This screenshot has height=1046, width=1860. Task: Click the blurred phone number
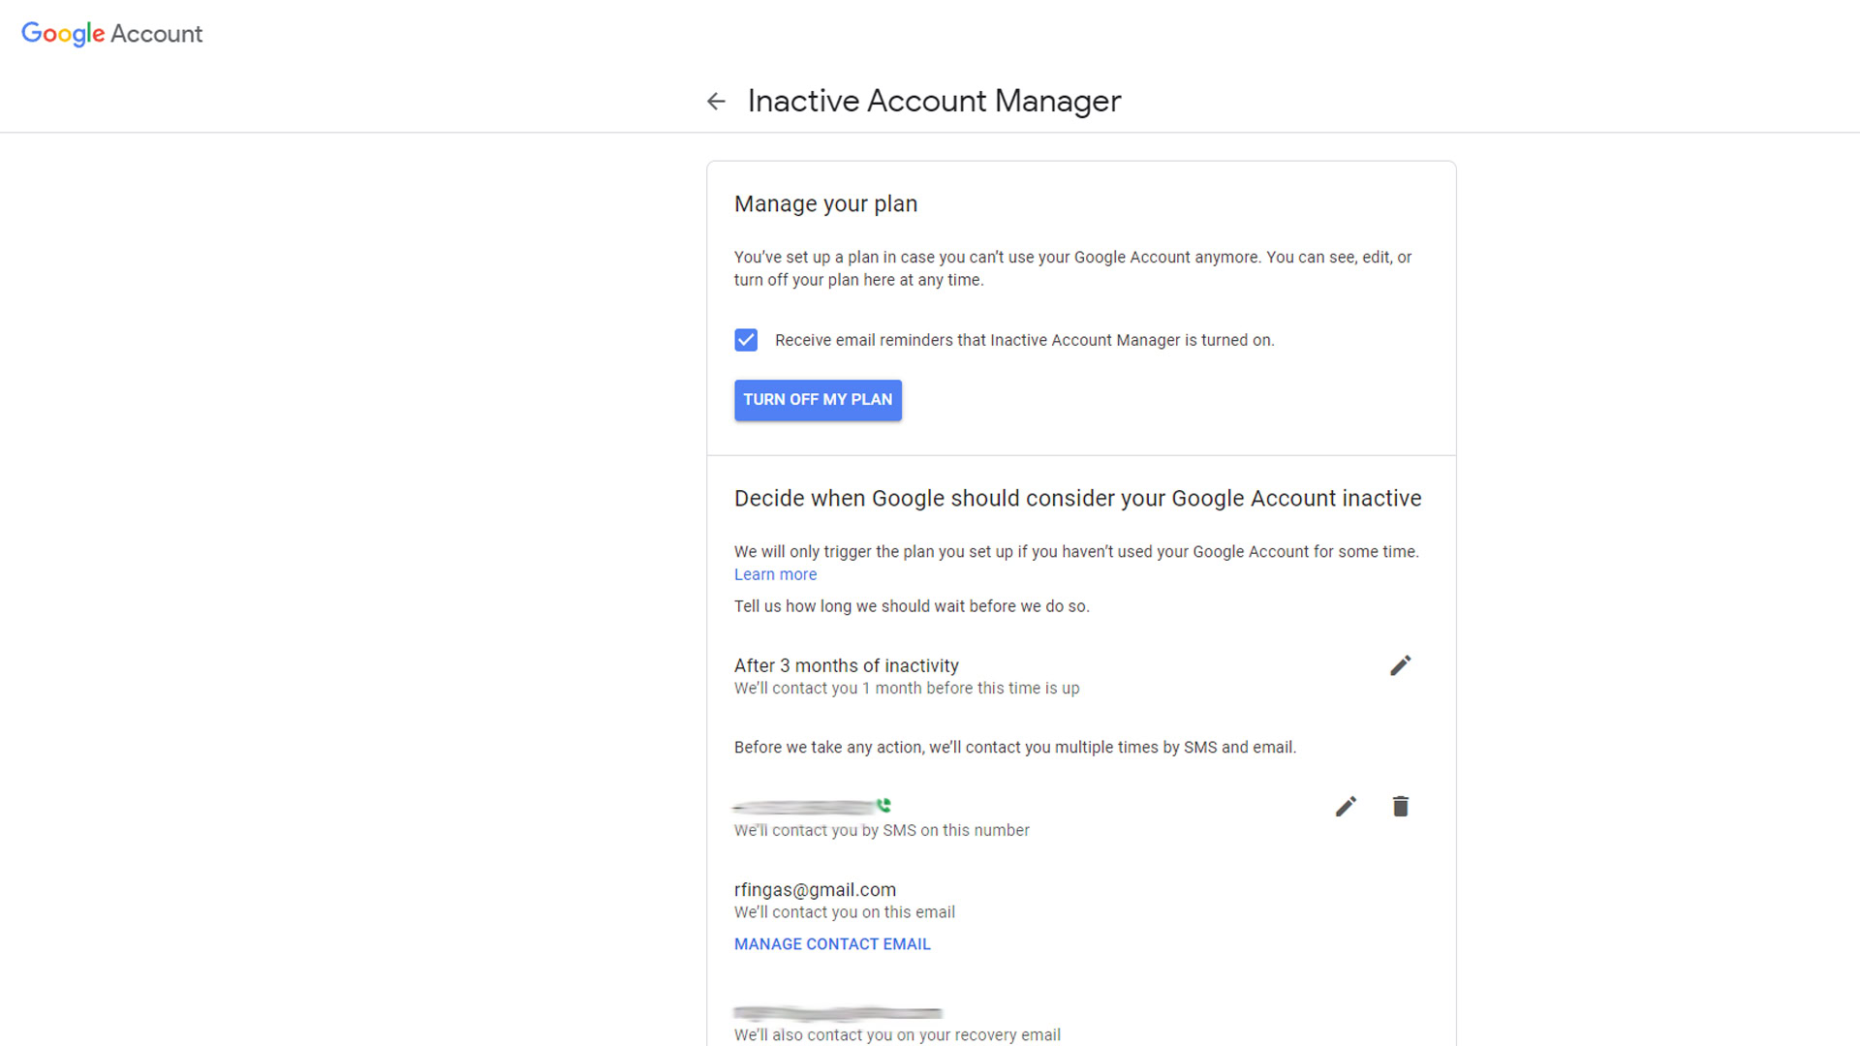pyautogui.click(x=804, y=806)
